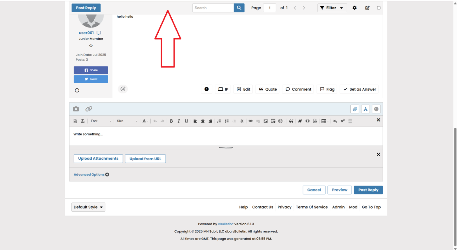Open the Font dropdown
Screen dimensions: 457x250
point(101,121)
